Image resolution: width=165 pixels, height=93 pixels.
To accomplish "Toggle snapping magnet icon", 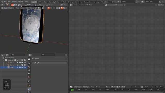I will point(40,5).
